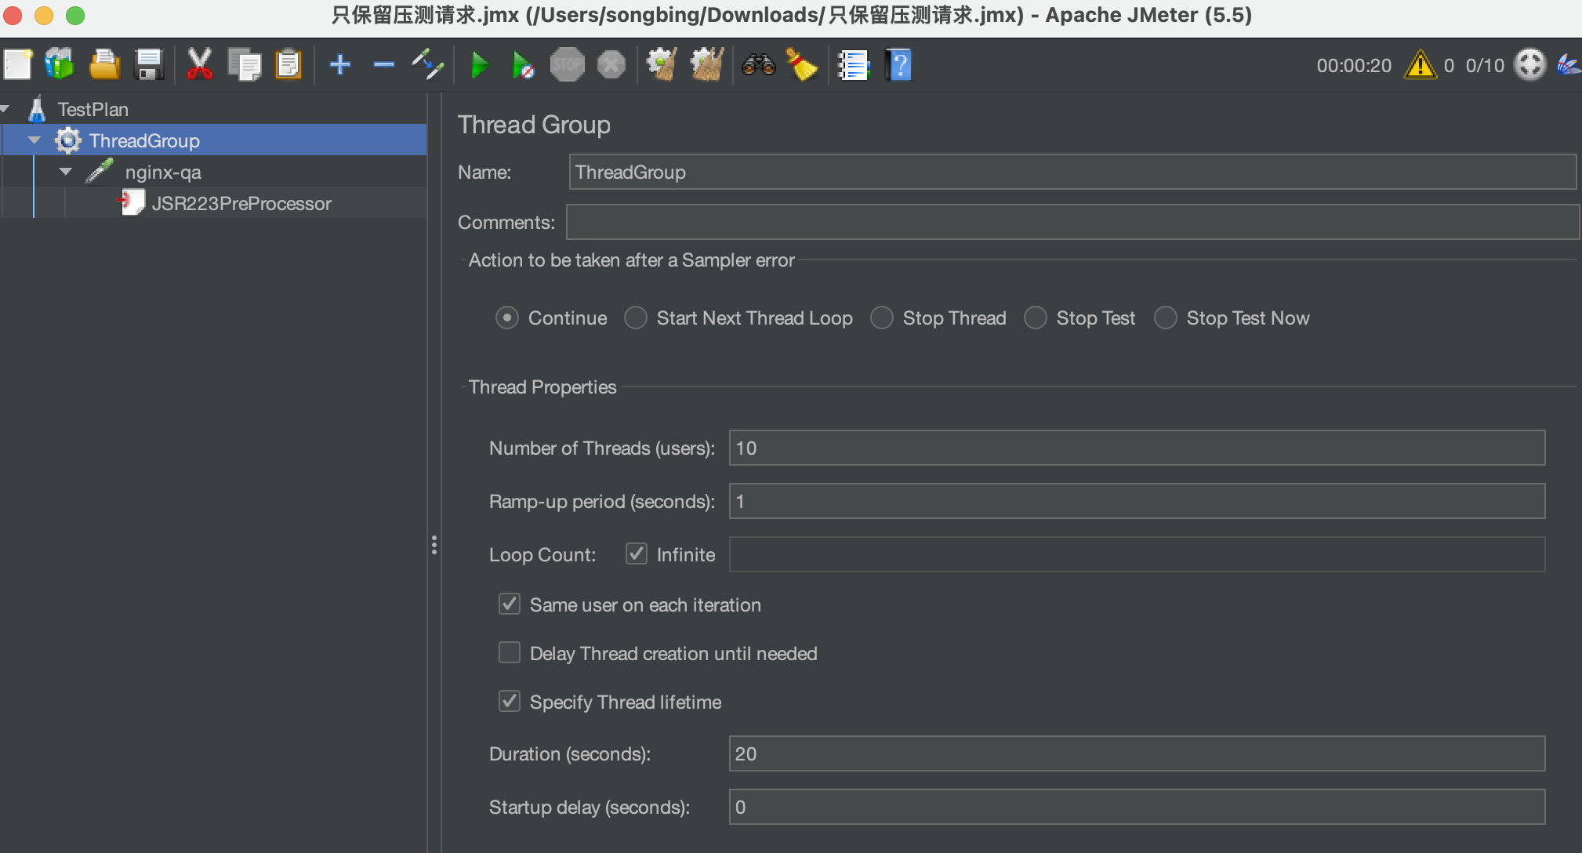This screenshot has width=1582, height=853.
Task: Click the Save floppy disk icon
Action: [148, 65]
